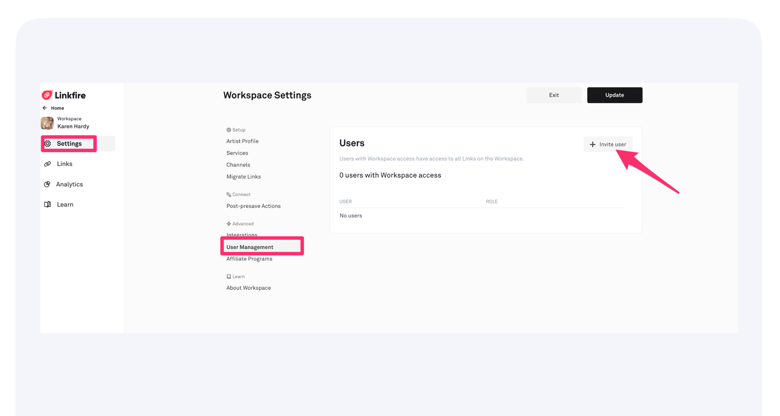Click the plus icon on Invite user
780x416 pixels.
tap(592, 144)
